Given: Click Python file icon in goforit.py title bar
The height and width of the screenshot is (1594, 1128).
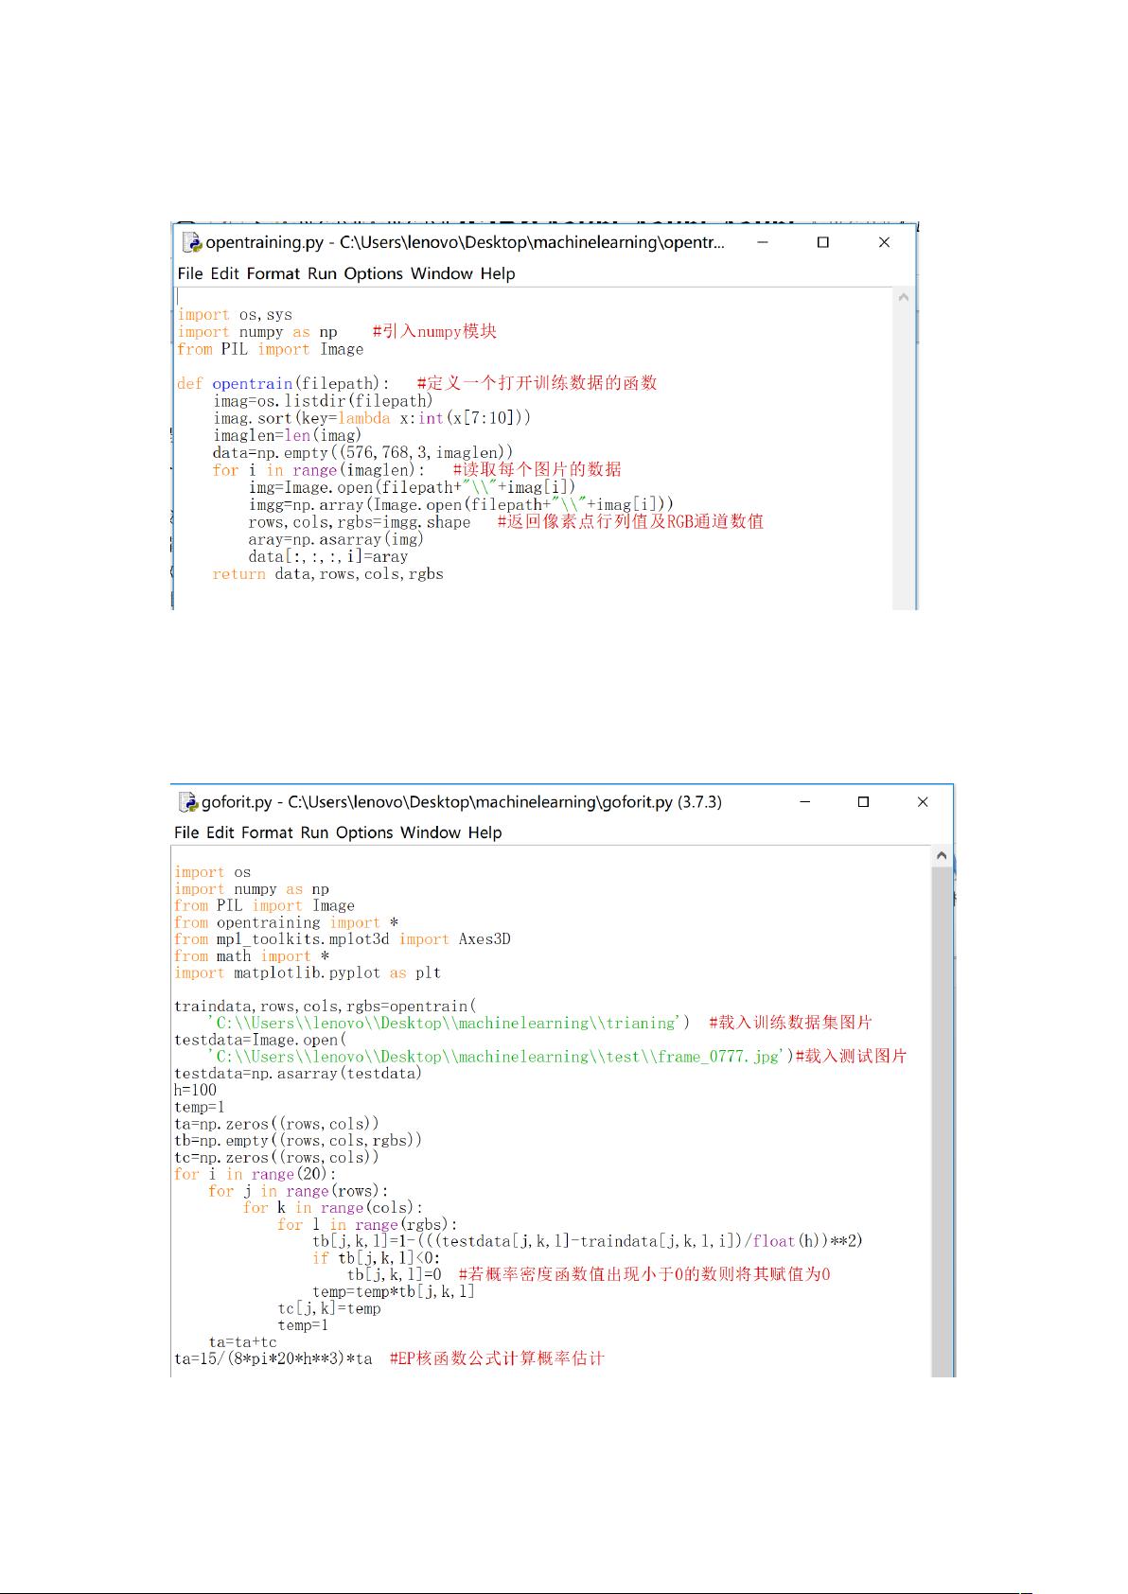Looking at the screenshot, I should pyautogui.click(x=187, y=802).
